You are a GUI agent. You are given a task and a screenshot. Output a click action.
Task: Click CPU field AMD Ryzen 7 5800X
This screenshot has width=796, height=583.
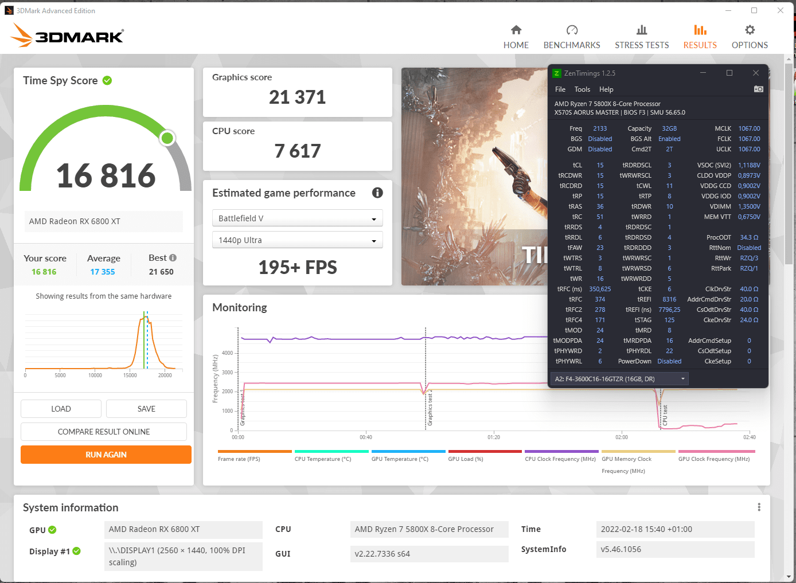[x=430, y=529]
